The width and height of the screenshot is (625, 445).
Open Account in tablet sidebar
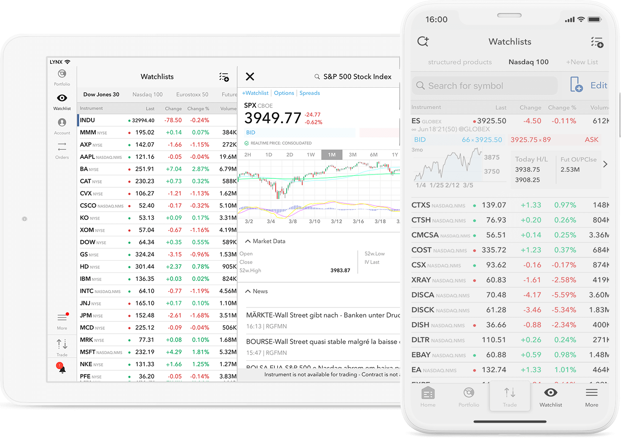click(62, 126)
